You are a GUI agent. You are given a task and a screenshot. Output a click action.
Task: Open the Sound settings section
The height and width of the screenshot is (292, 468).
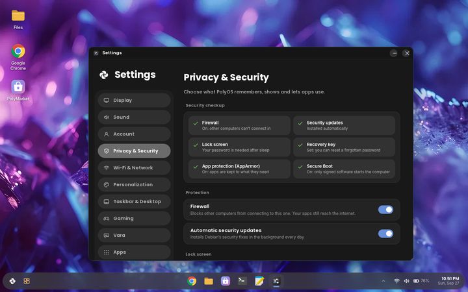(x=135, y=117)
